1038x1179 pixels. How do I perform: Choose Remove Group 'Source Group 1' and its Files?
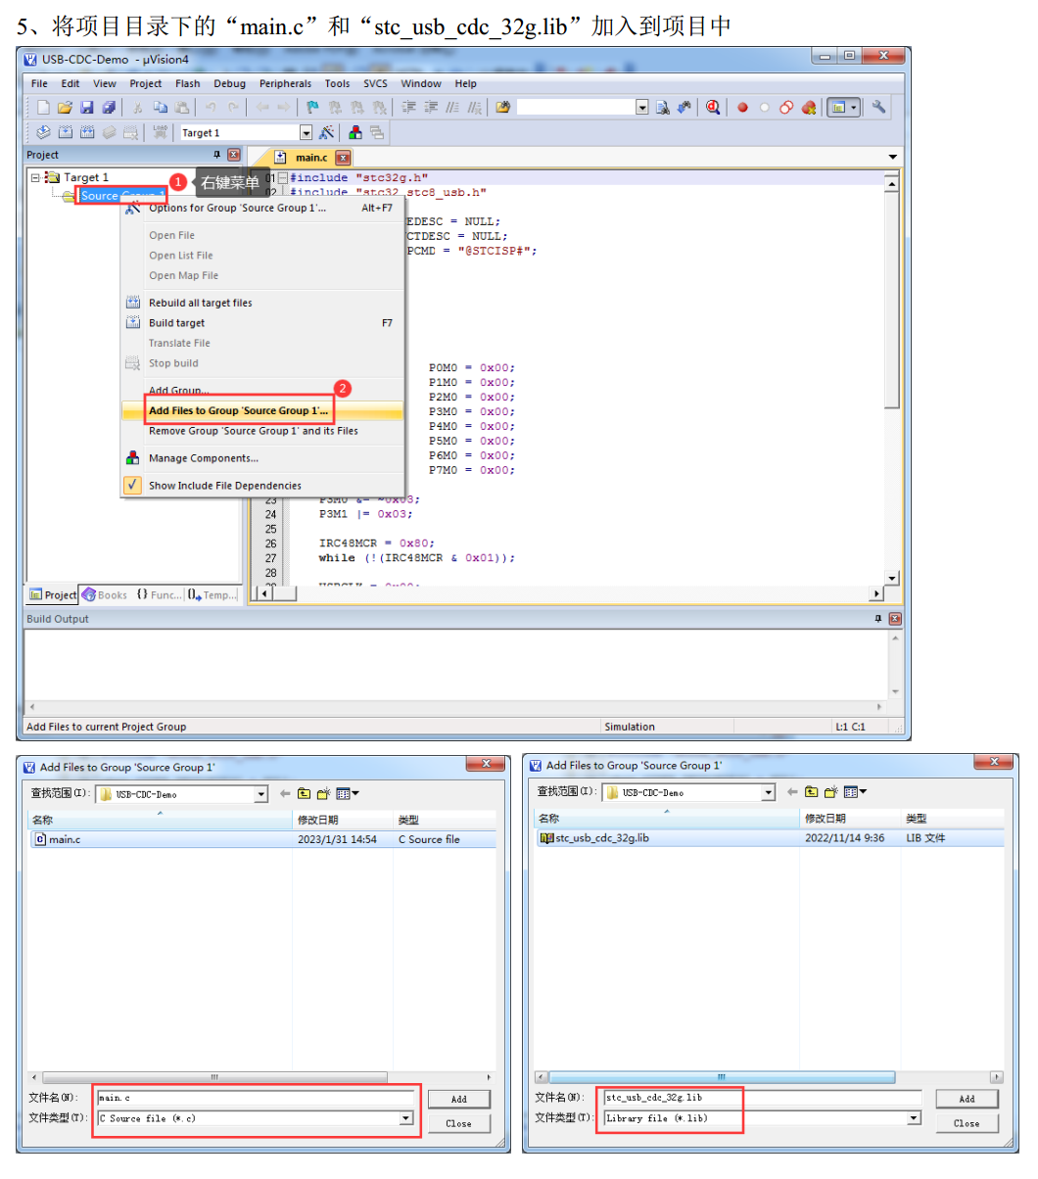point(253,431)
